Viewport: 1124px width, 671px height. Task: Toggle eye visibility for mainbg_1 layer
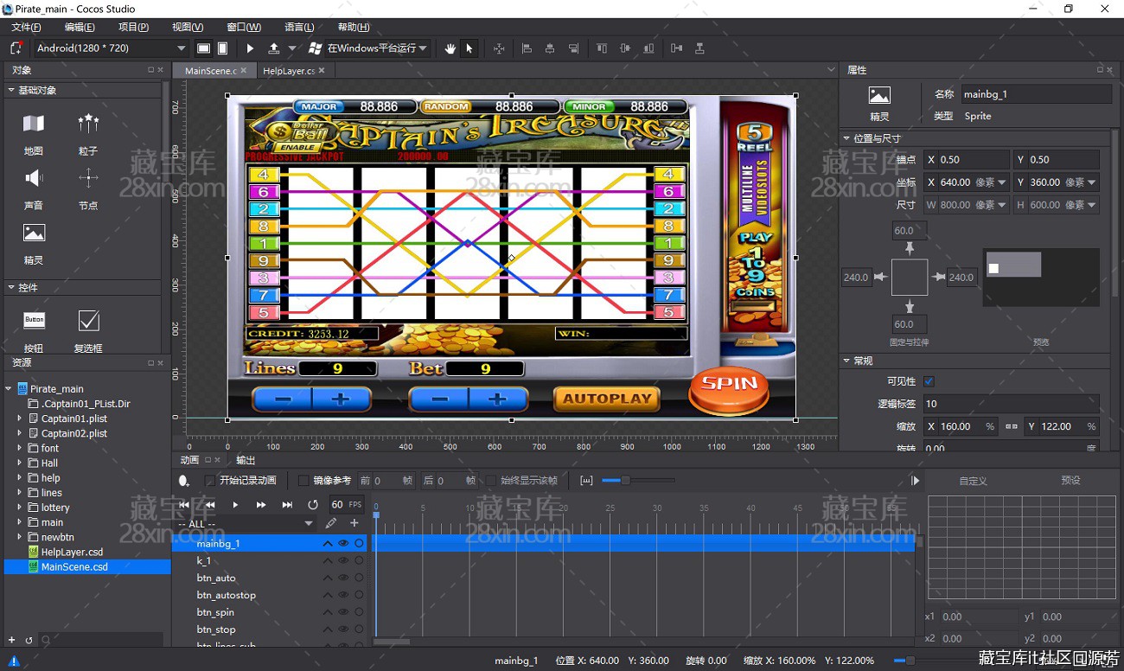(343, 544)
